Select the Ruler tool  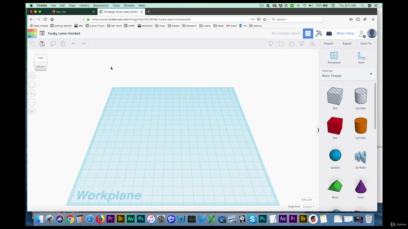361,58
